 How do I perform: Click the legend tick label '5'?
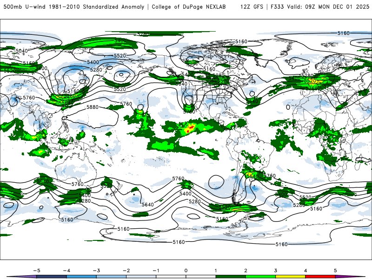(x=335, y=271)
